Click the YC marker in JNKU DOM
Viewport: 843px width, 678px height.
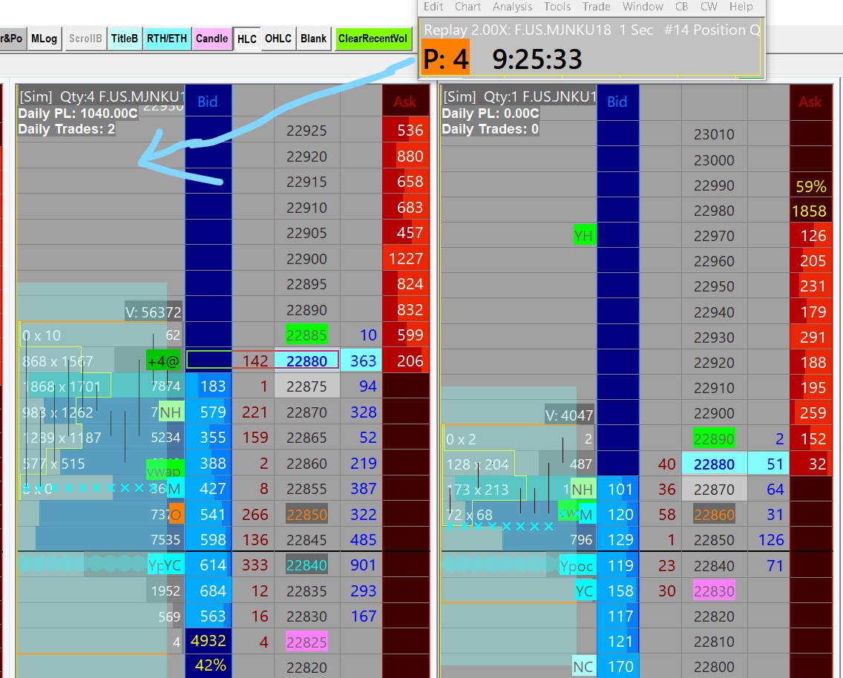pyautogui.click(x=585, y=591)
